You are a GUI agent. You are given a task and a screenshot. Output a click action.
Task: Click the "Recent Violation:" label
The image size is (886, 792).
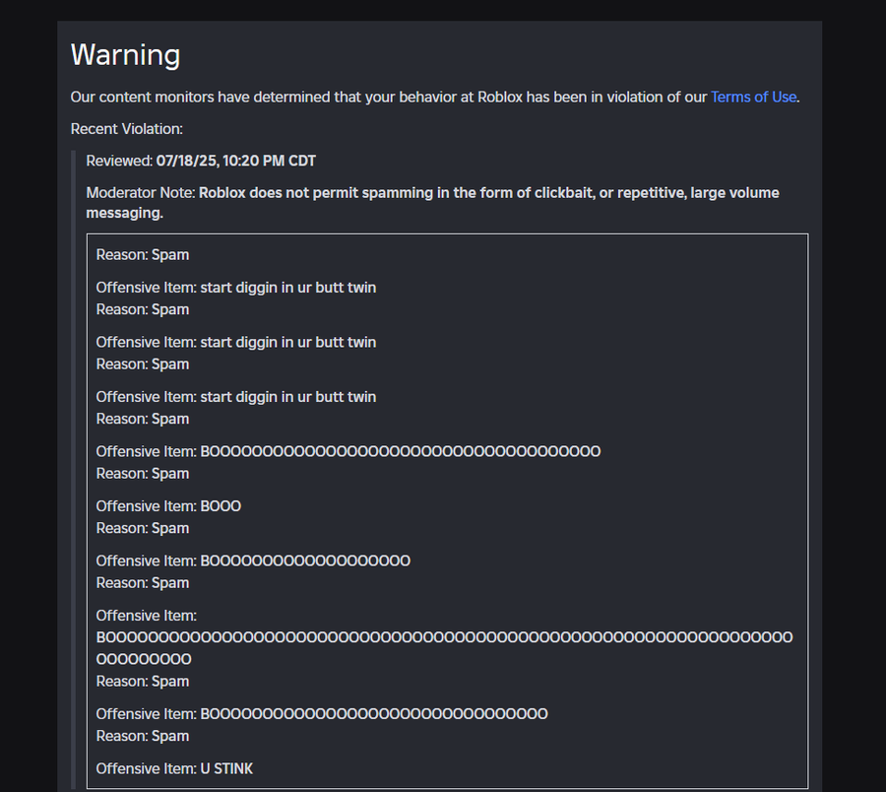pos(127,129)
